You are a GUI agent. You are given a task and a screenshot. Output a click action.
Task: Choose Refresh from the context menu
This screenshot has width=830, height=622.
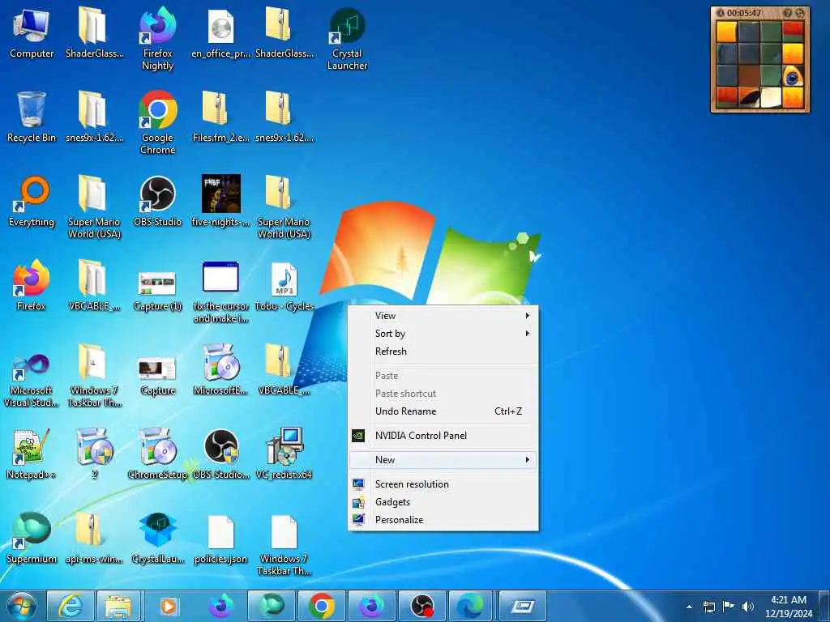443,351
